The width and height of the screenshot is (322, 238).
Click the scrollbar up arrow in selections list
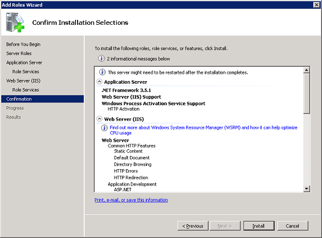click(x=307, y=71)
